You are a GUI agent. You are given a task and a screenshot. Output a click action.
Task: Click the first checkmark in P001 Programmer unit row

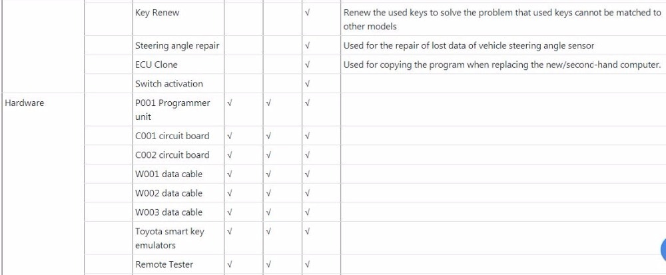[230, 103]
